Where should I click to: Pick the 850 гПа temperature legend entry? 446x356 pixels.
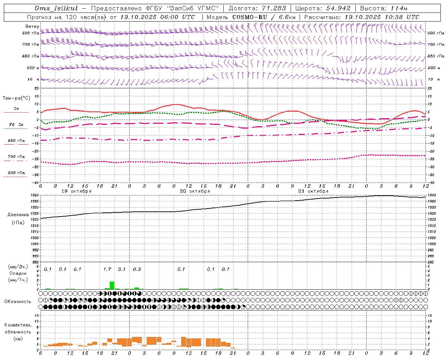16,141
